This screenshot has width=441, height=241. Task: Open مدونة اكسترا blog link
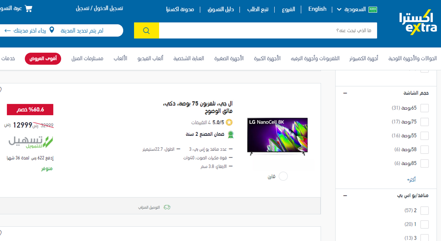click(180, 9)
